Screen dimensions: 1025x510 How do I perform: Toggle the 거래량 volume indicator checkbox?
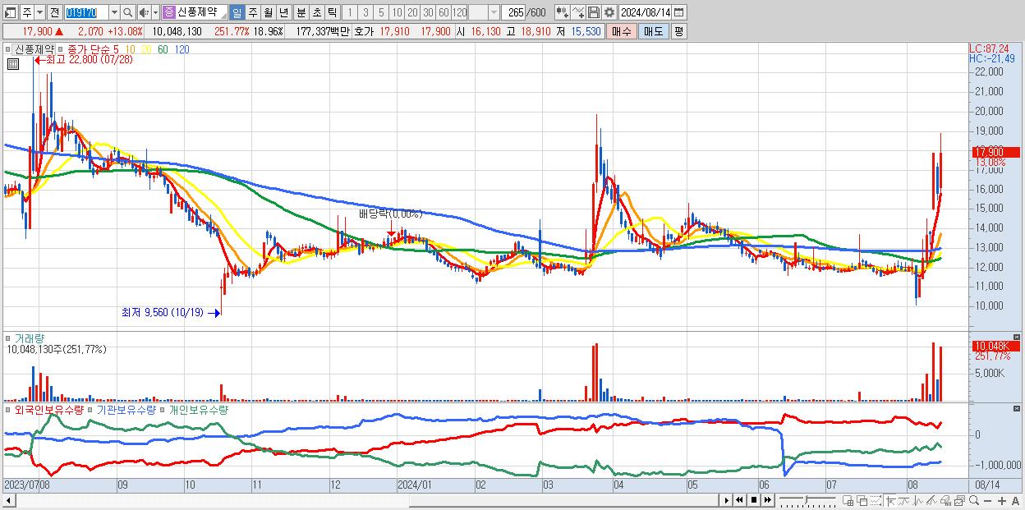pos(7,338)
